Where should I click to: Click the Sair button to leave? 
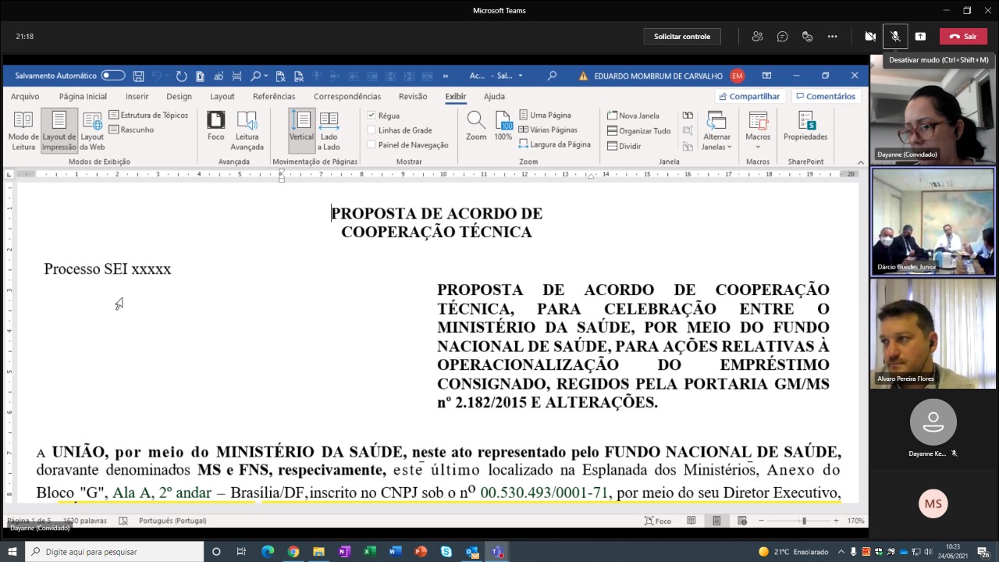click(x=963, y=36)
